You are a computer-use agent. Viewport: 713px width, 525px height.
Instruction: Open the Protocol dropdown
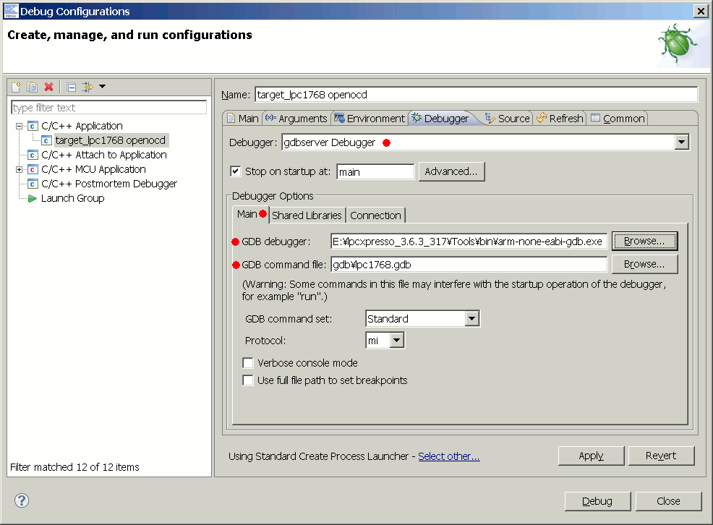[x=397, y=340]
